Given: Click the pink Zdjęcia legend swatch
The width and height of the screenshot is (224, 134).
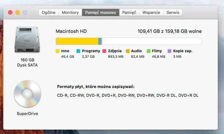Looking at the screenshot, I should 104,51.
